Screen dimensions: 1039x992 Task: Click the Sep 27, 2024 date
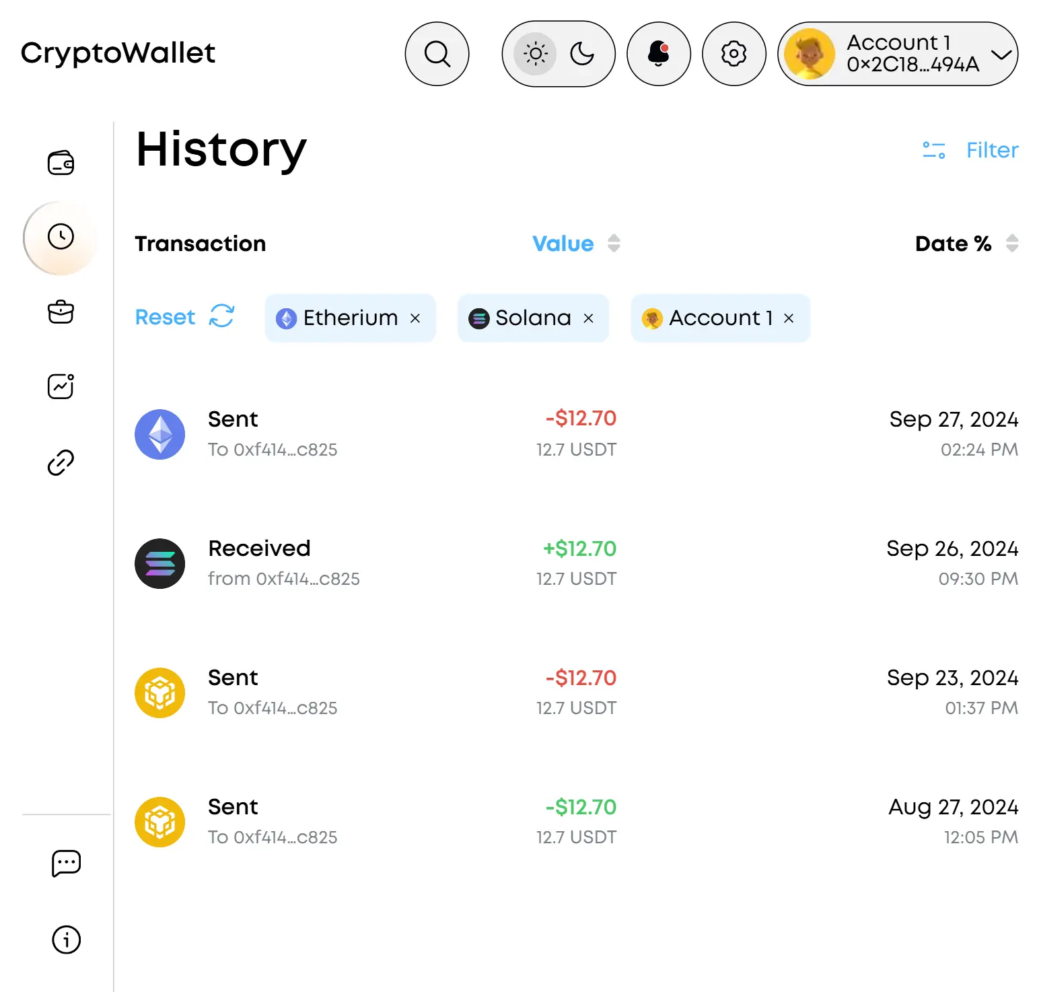[954, 419]
